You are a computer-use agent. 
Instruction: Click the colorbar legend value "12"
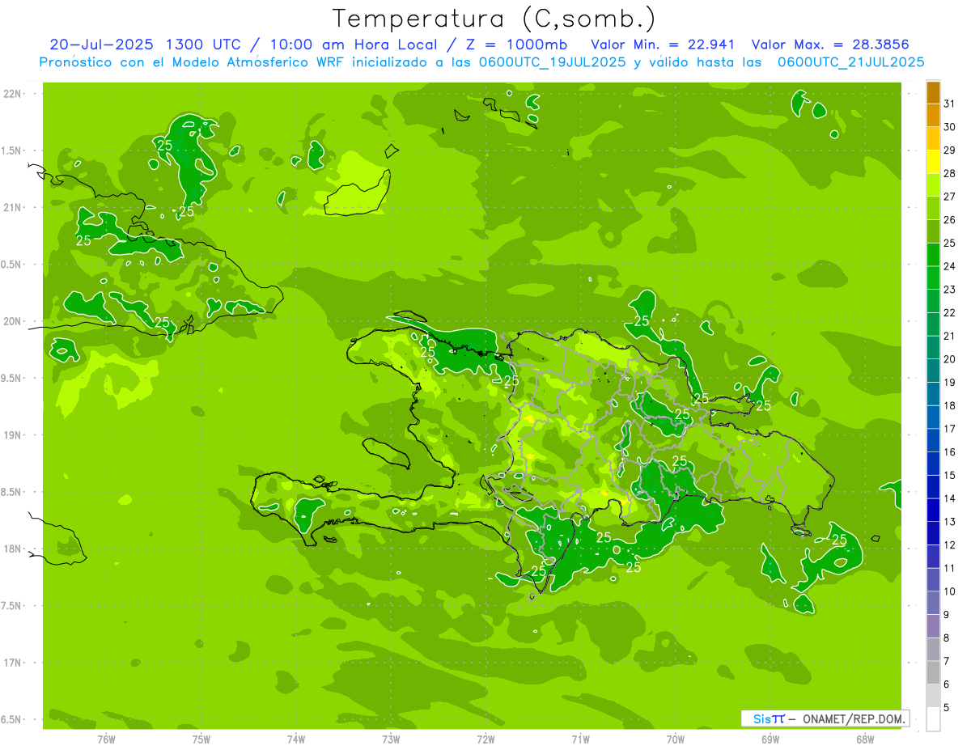click(x=949, y=545)
